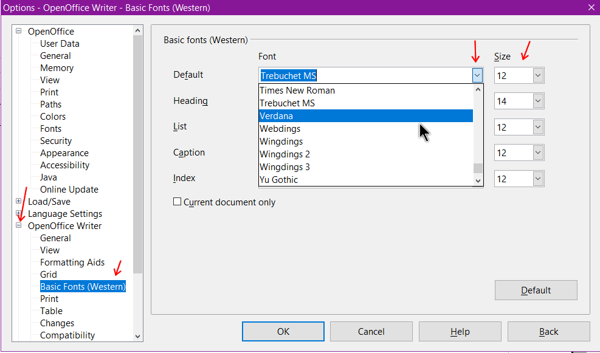
Task: Enable Current document only checkbox
Action: 177,202
